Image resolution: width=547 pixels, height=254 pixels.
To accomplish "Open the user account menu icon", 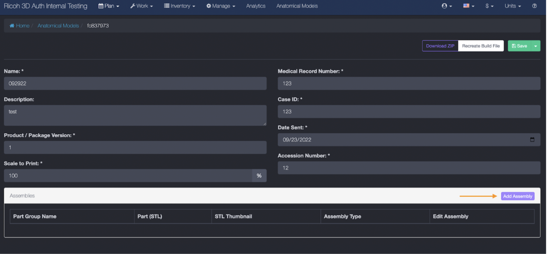I will [446, 6].
